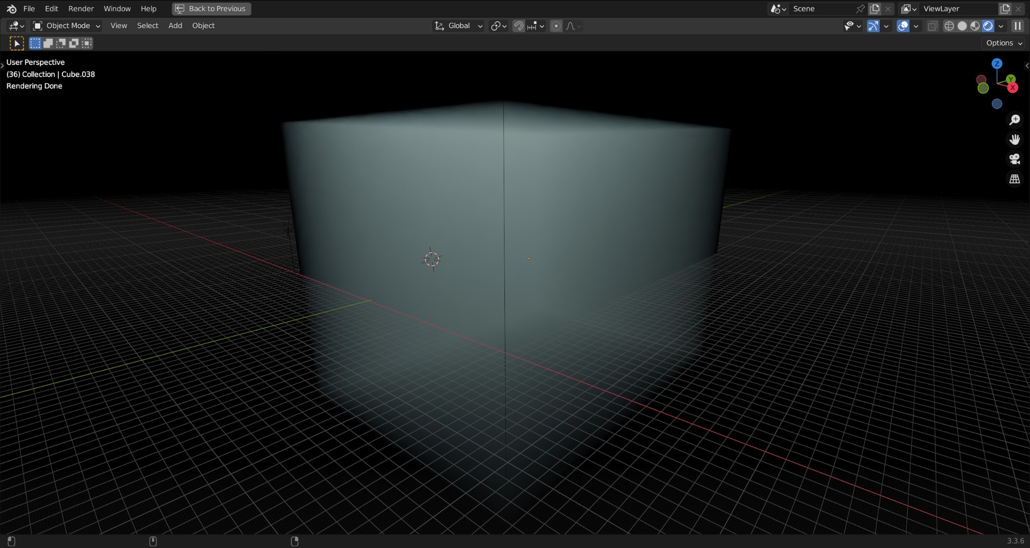
Task: Toggle the camera view icon
Action: click(x=1015, y=159)
